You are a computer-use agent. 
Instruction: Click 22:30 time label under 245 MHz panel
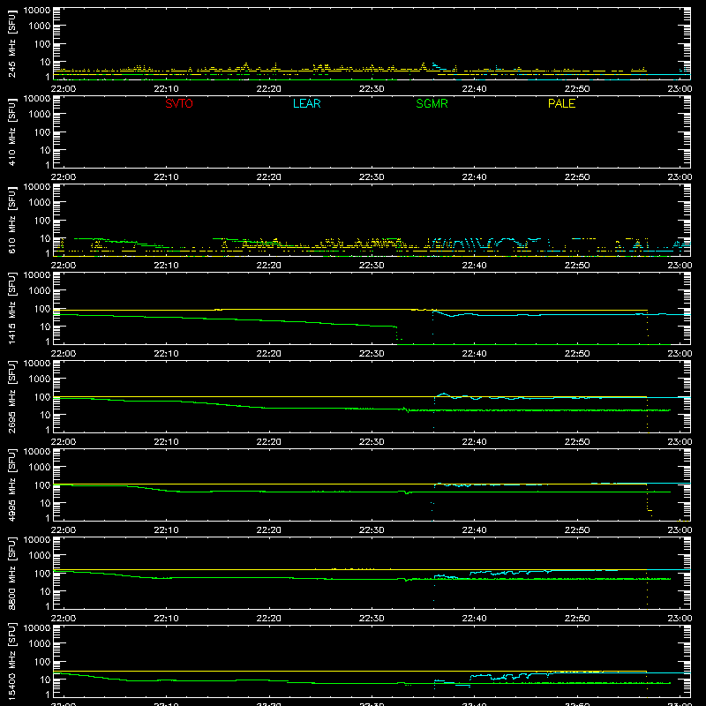(372, 89)
